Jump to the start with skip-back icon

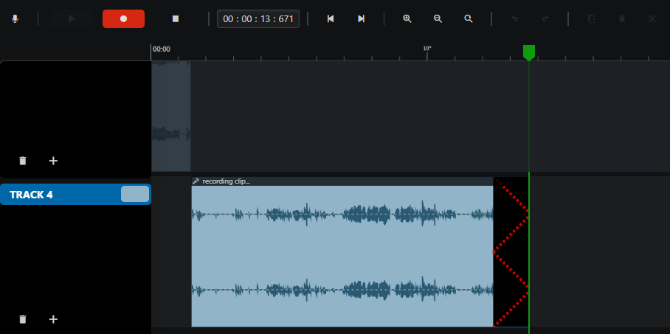[x=331, y=18]
